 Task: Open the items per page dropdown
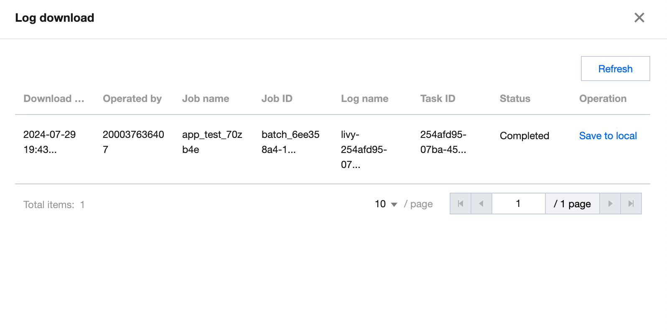pos(386,204)
